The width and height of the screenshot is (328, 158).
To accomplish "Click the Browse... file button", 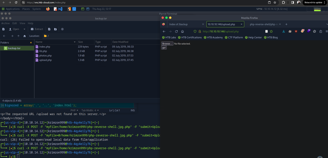I will click(x=167, y=44).
